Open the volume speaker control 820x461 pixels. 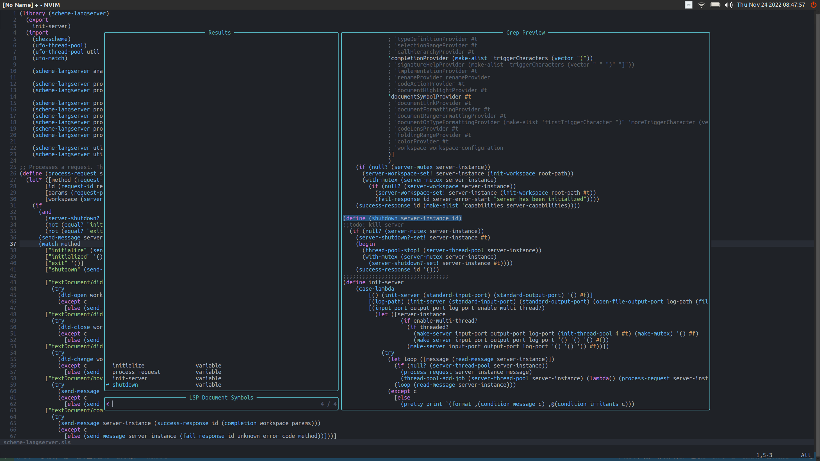coord(728,5)
